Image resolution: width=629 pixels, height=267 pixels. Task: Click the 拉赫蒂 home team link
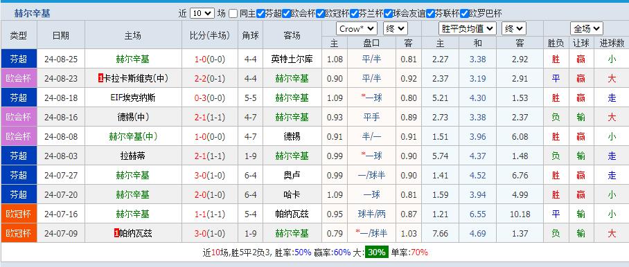[x=133, y=156]
